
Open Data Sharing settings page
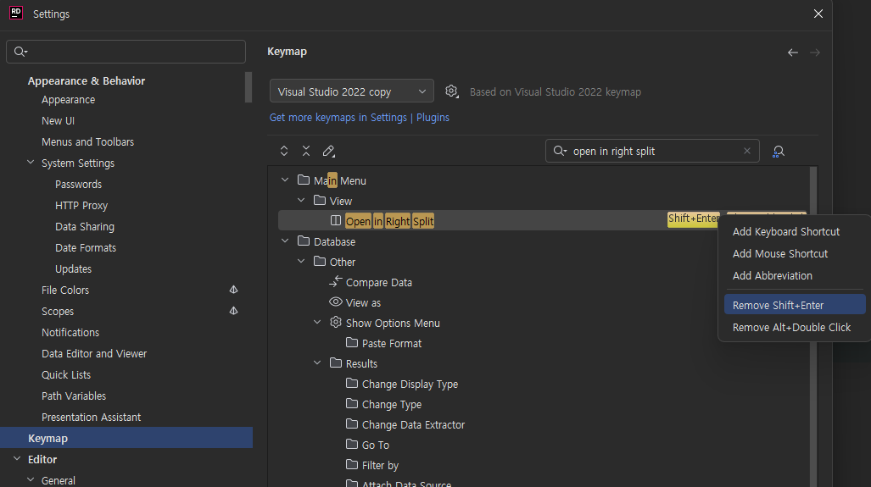85,226
